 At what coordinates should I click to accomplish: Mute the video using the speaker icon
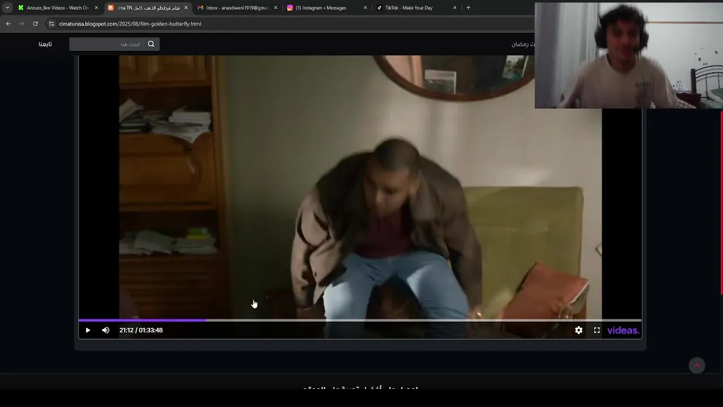106,330
